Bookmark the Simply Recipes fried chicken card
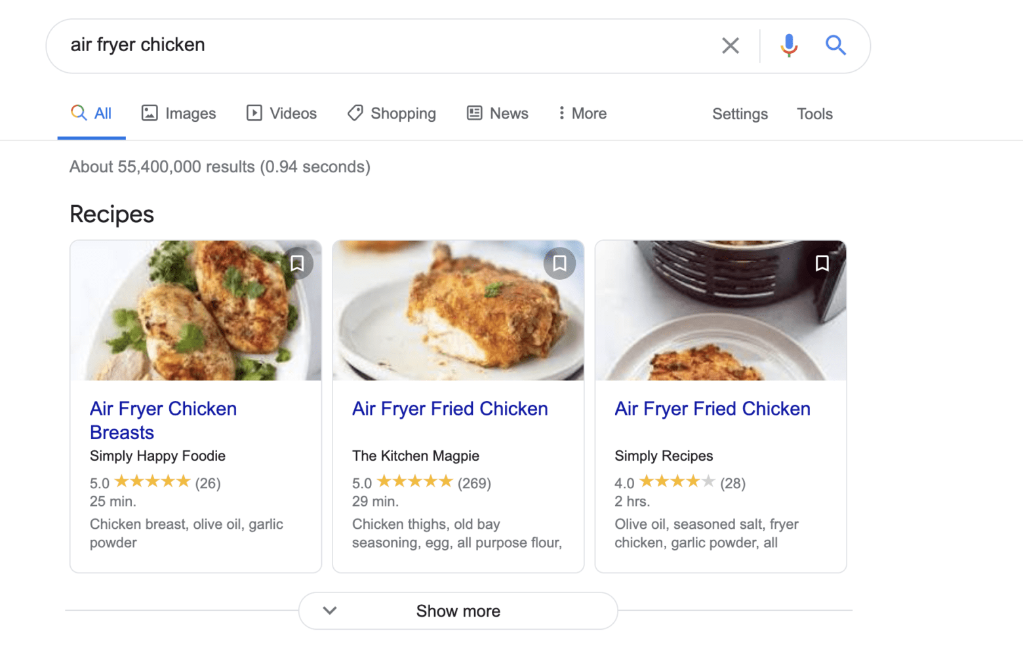 [x=822, y=263]
